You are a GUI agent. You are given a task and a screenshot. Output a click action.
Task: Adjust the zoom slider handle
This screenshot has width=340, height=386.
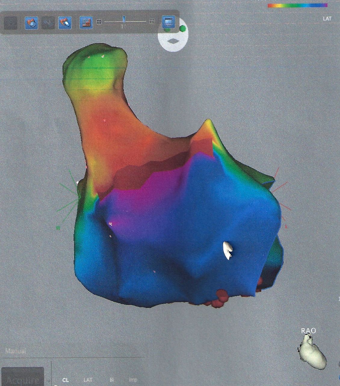coord(124,20)
